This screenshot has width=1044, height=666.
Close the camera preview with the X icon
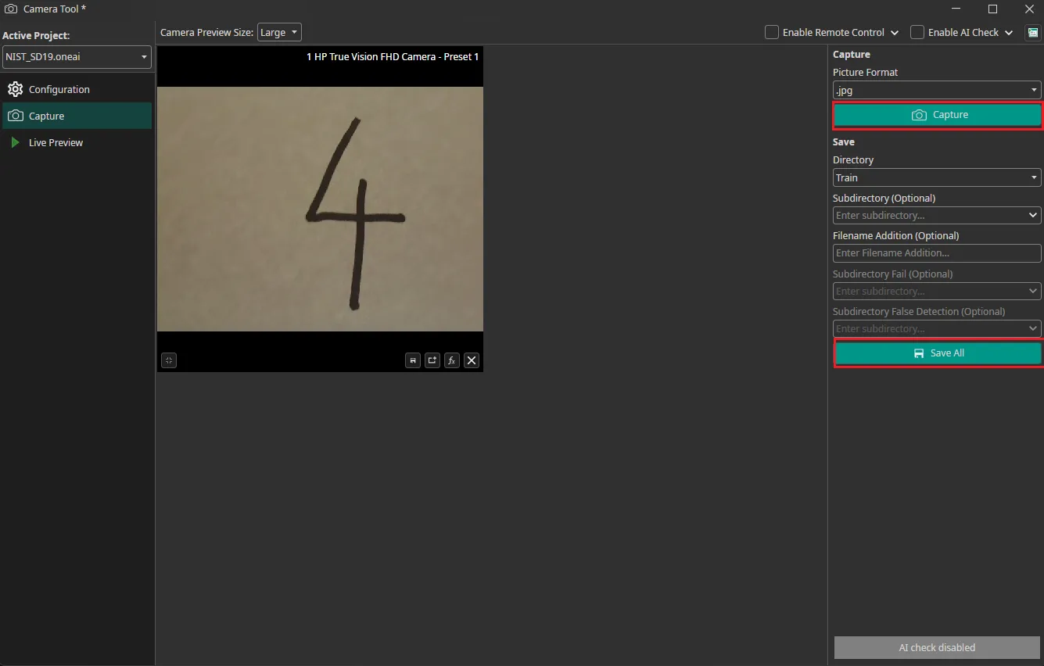coord(471,360)
